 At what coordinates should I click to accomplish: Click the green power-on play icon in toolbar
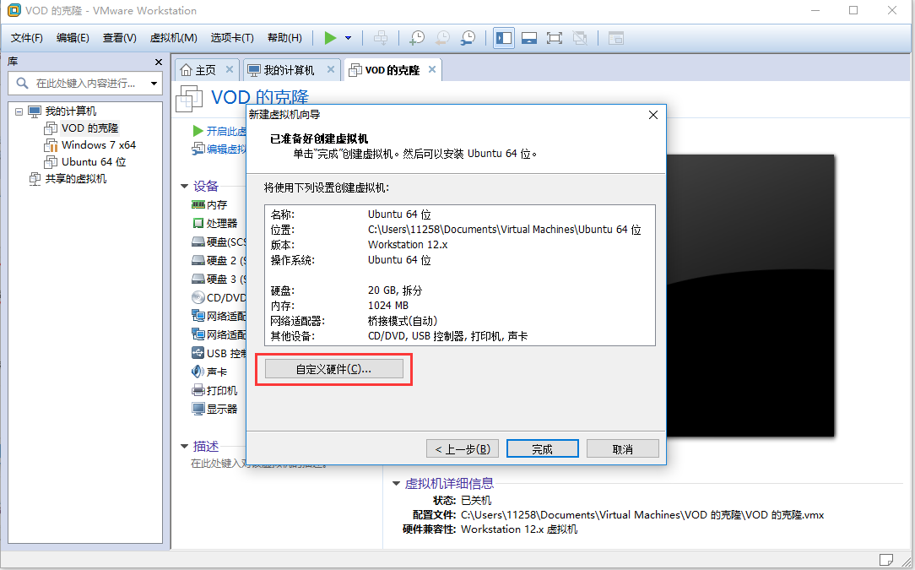(x=330, y=38)
